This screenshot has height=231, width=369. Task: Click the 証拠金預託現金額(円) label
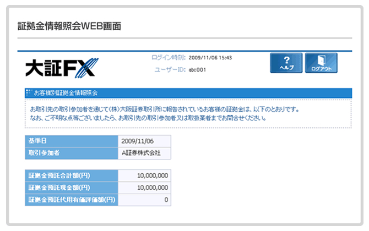tap(72, 188)
